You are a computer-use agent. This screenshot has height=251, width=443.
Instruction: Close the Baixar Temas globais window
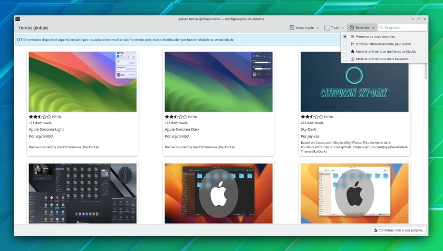point(425,19)
